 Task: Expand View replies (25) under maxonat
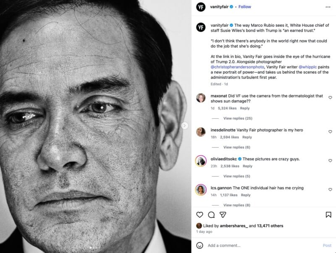coord(238,118)
